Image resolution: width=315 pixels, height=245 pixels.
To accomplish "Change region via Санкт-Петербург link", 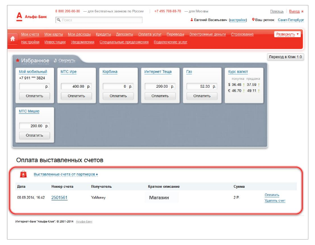I will [290, 20].
